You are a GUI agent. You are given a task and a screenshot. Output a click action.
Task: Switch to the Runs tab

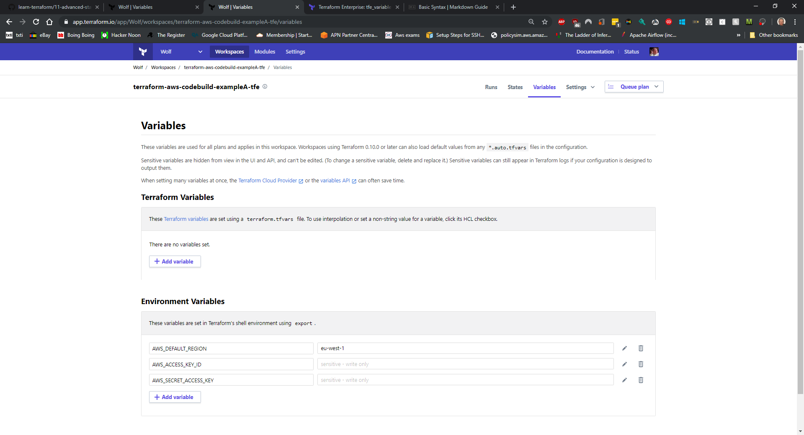(x=491, y=87)
